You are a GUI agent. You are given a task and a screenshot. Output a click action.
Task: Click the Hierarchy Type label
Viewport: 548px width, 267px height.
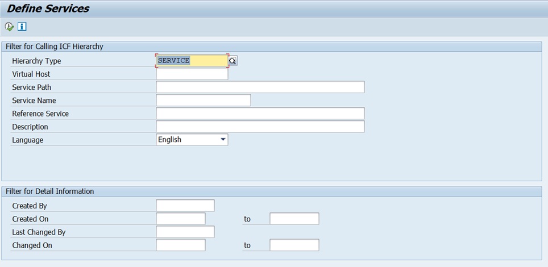(x=36, y=61)
